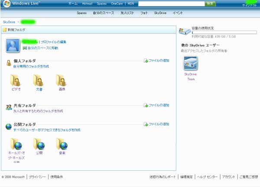260x189 pixels.
Task: Click 利用可能な容量 4.99 GB text
Action: 214,36
